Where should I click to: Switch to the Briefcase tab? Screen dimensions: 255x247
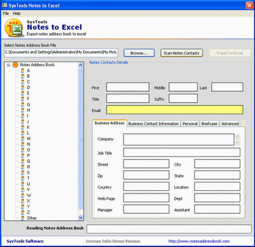coord(209,124)
